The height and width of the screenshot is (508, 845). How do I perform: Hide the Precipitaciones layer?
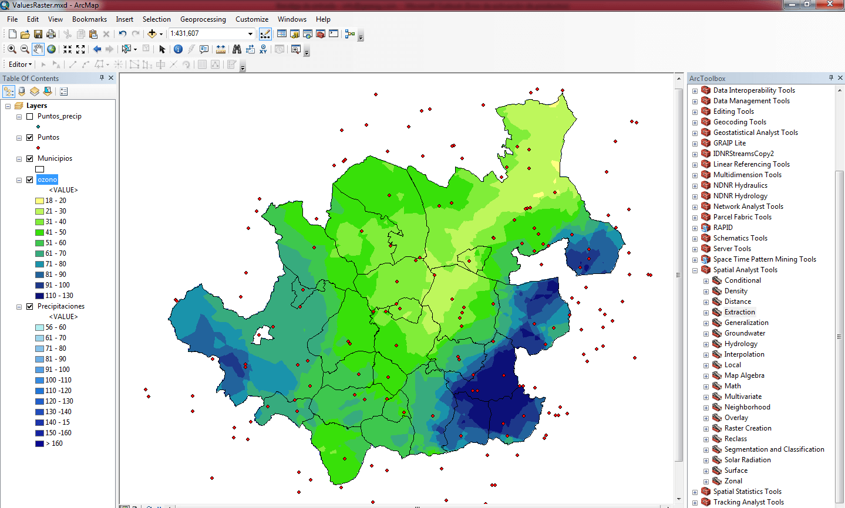tap(30, 306)
